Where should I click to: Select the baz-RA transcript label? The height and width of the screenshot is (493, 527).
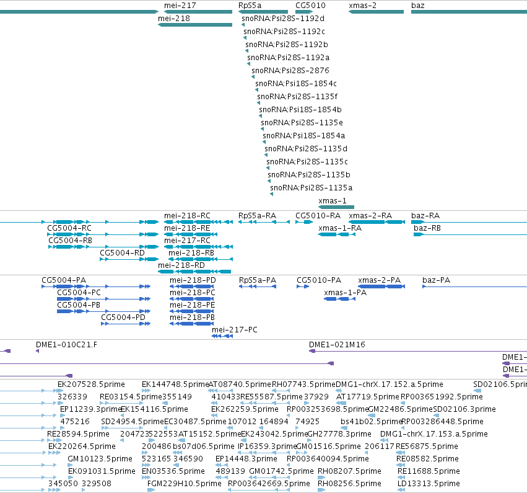click(x=425, y=216)
